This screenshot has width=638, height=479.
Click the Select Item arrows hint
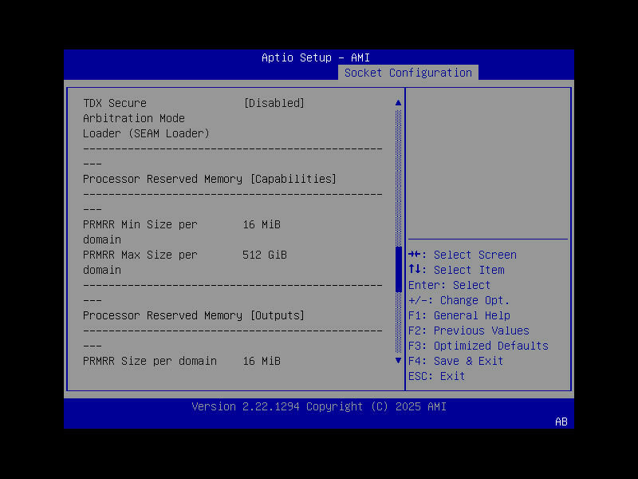pyautogui.click(x=461, y=269)
